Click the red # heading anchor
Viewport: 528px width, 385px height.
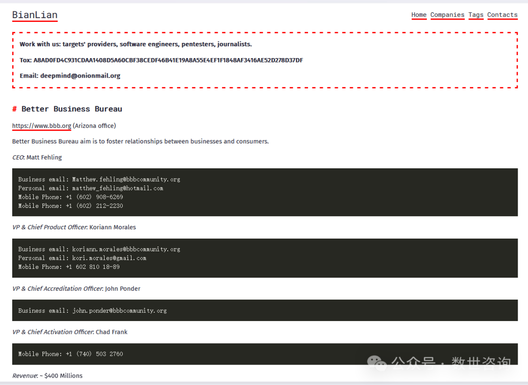pyautogui.click(x=15, y=109)
